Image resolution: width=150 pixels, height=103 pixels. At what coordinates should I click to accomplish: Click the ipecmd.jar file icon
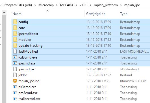point(15,69)
